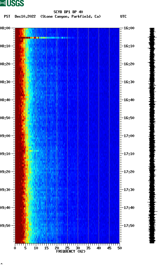Viewport: 165px width, 267px height.
Task: Click the 15 Hz frequency axis label
Action: click(x=46, y=248)
